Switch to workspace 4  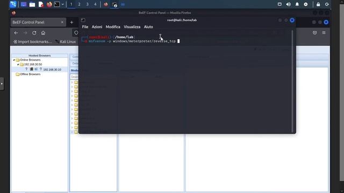(x=95, y=4)
